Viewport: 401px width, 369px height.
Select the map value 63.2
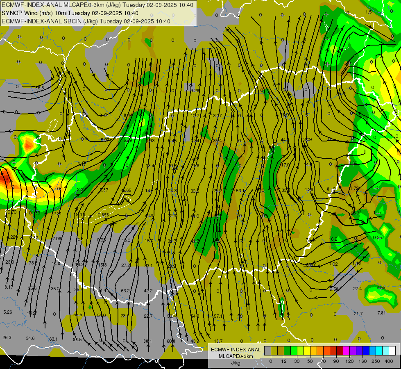click(125, 291)
